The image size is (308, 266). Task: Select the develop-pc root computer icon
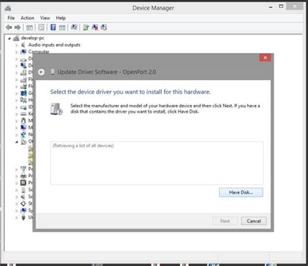[16, 38]
